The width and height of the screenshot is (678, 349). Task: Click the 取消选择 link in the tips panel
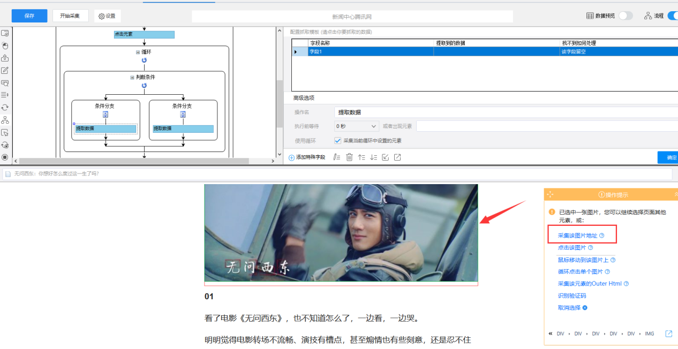(x=569, y=307)
